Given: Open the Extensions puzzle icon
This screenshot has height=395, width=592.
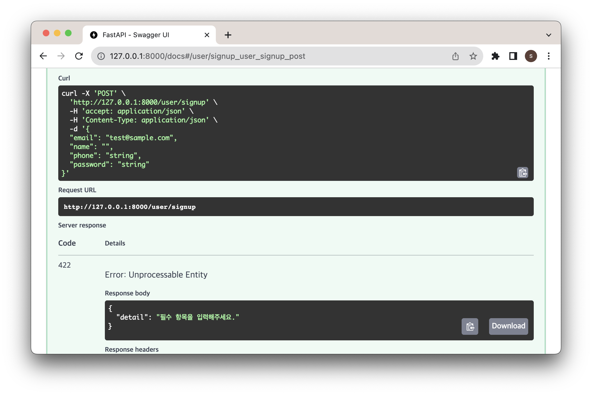Looking at the screenshot, I should [495, 56].
